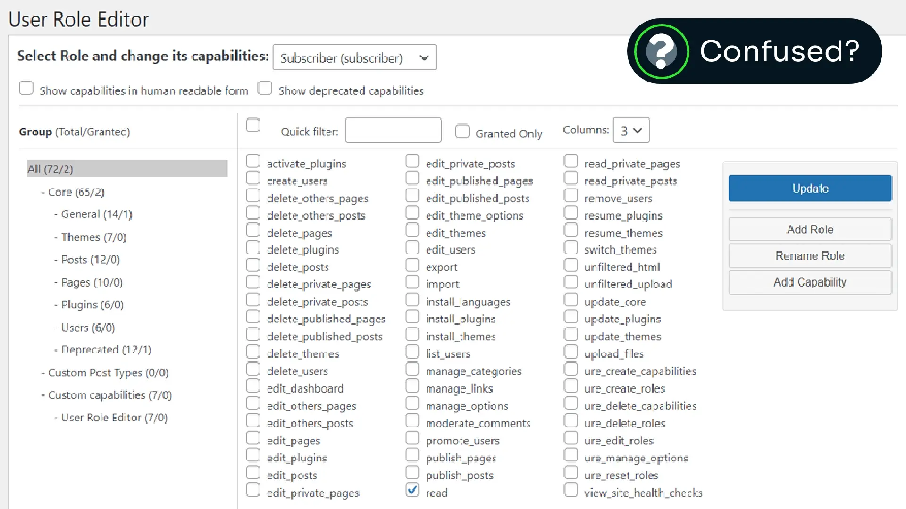Image resolution: width=906 pixels, height=509 pixels.
Task: Check the import capability
Action: click(x=412, y=282)
